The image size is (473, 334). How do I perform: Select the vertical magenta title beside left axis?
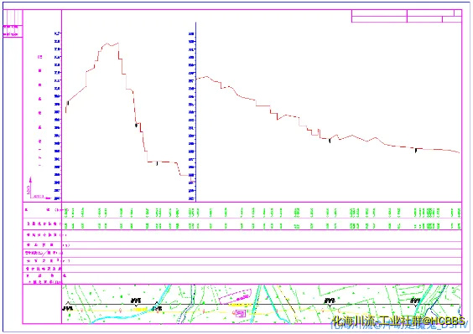point(39,110)
